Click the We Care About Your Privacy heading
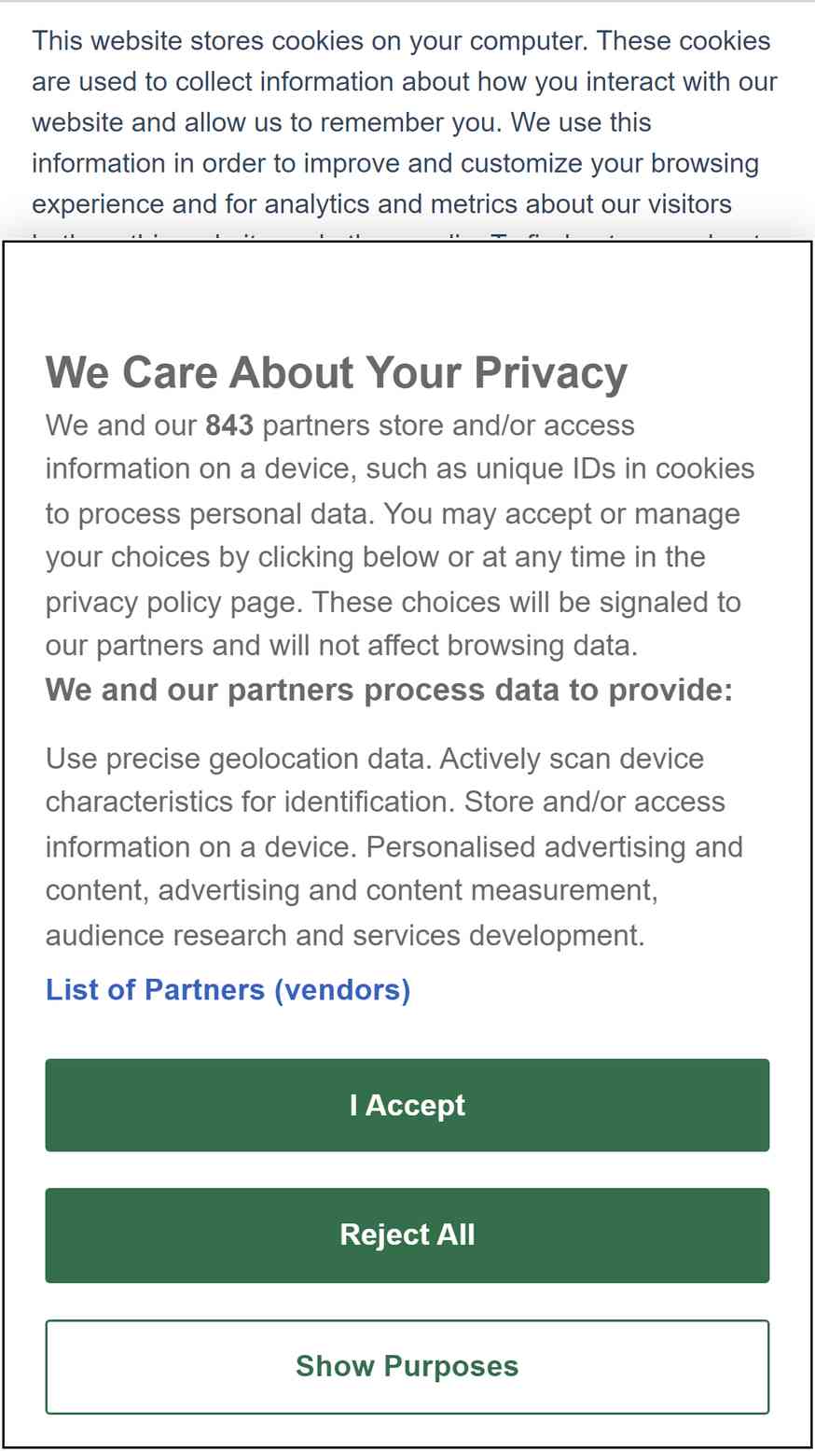Viewport: 815px width, 1451px height. click(337, 372)
